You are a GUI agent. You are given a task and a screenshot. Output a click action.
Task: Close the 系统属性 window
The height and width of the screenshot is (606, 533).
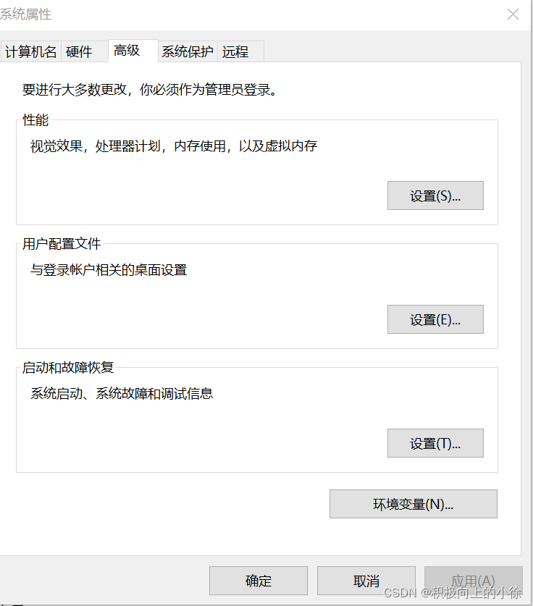(513, 14)
